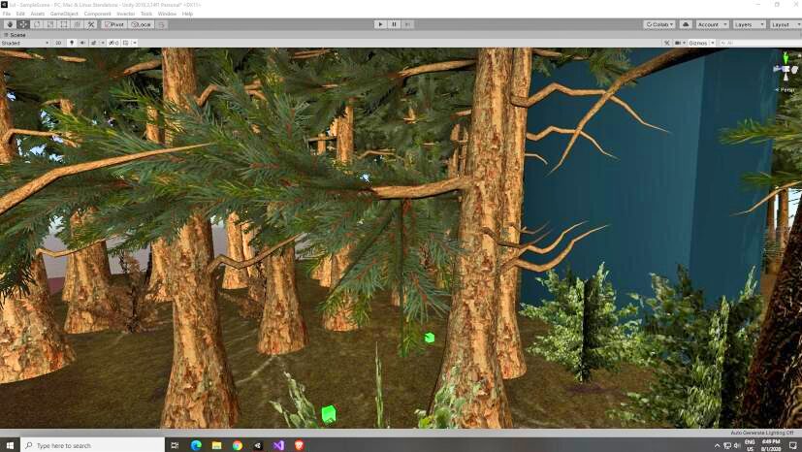802x452 pixels.
Task: Select the green cube near the trunk
Action: coord(430,338)
